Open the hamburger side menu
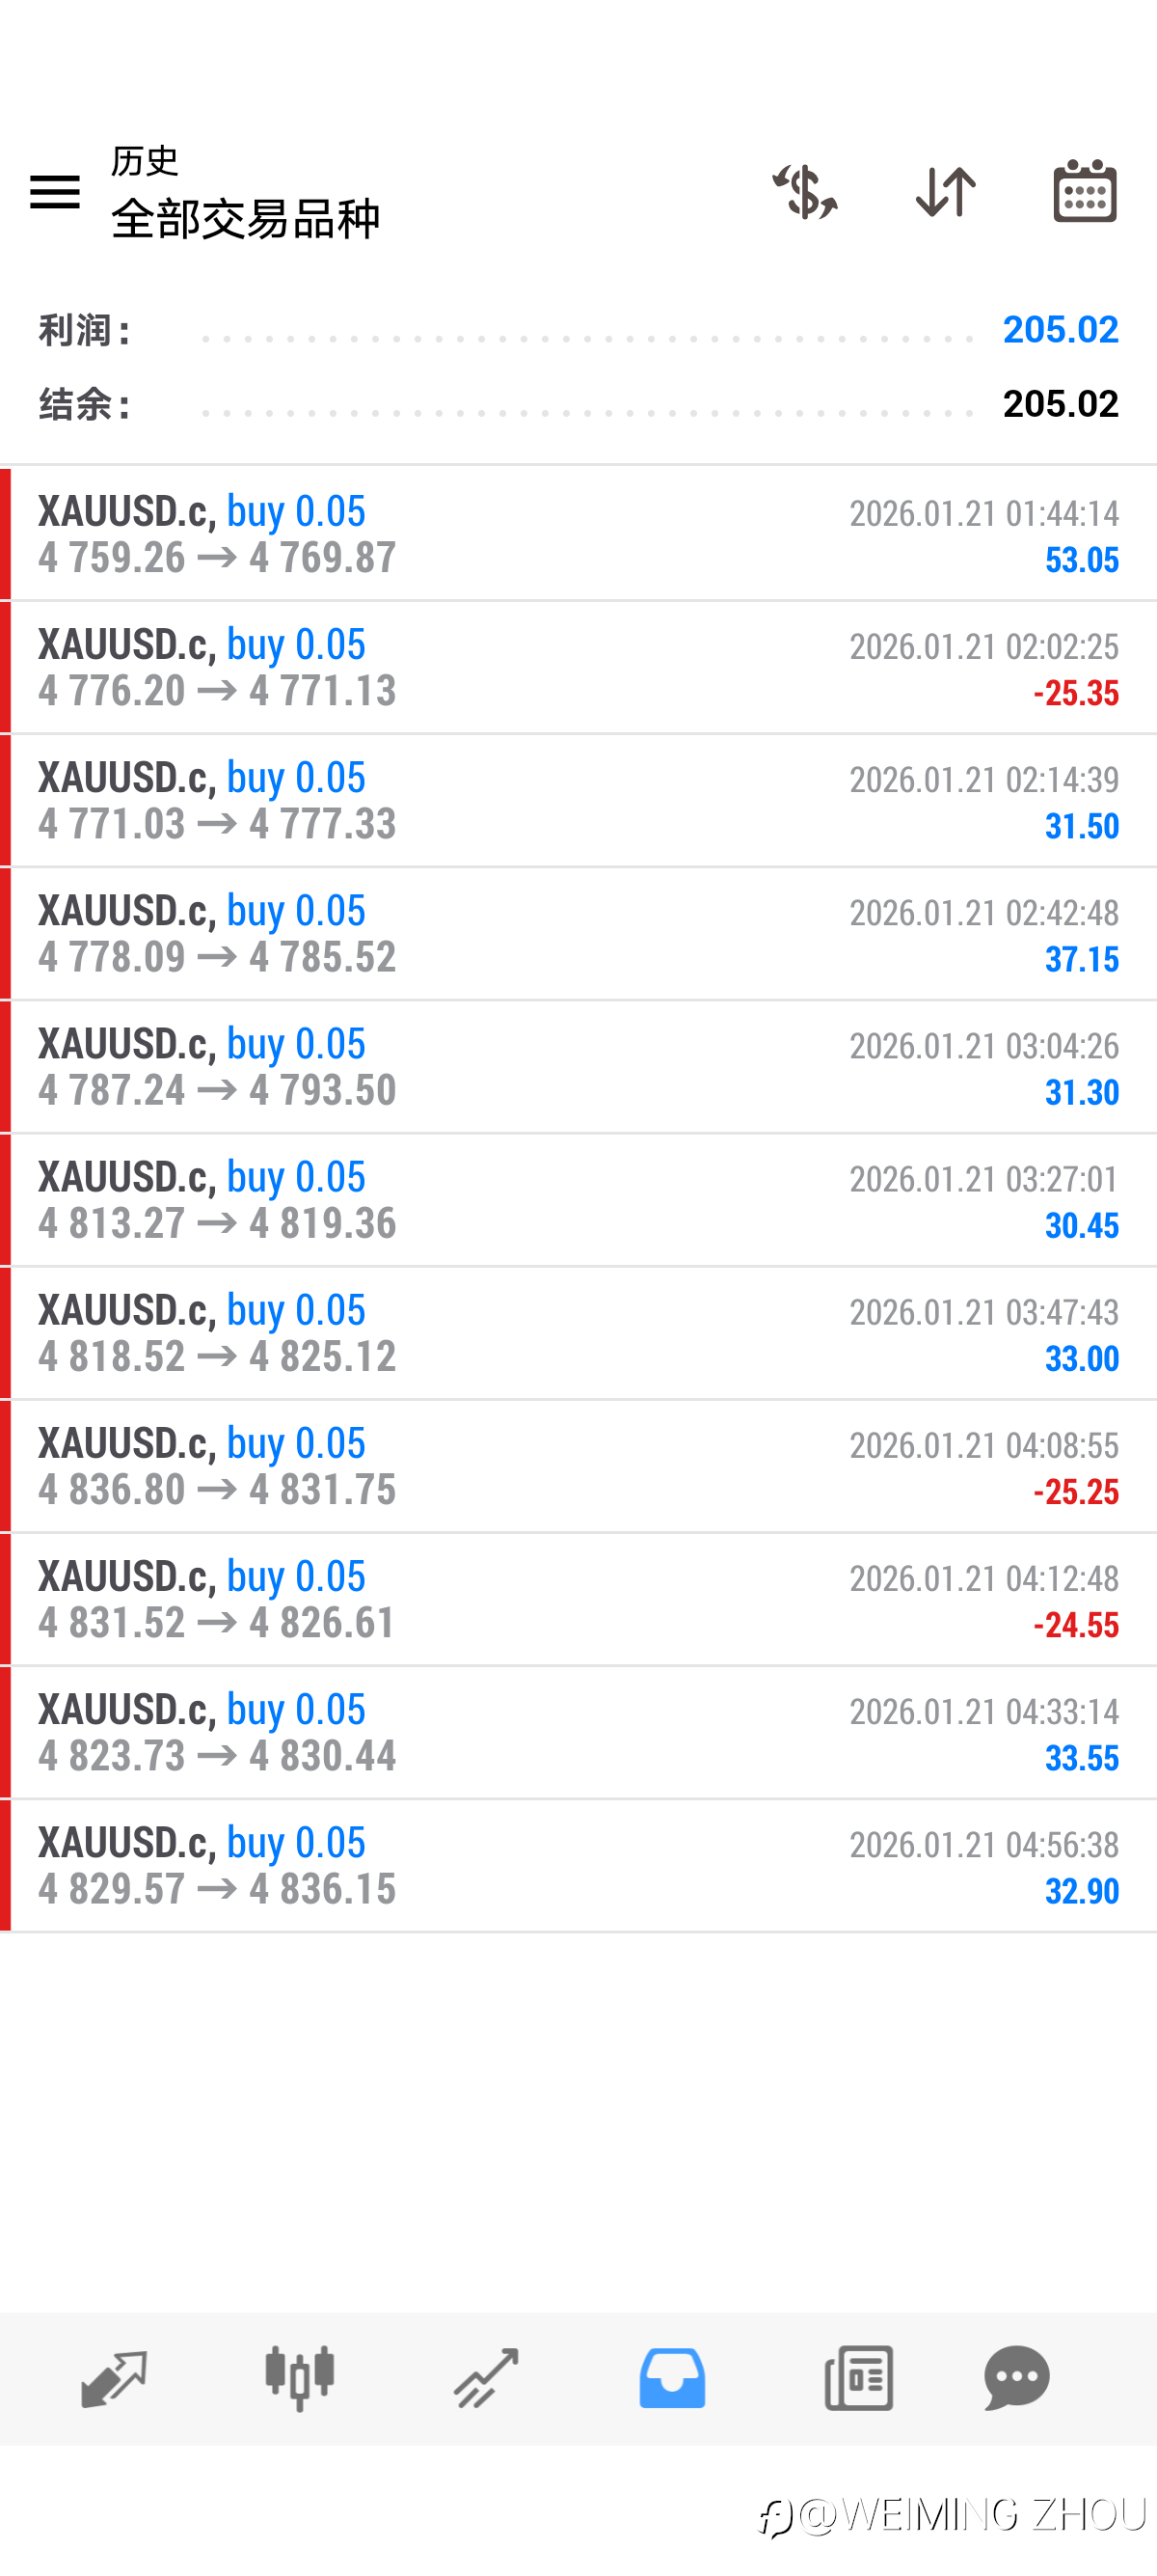Viewport: 1157px width, 2576px height. [x=55, y=191]
